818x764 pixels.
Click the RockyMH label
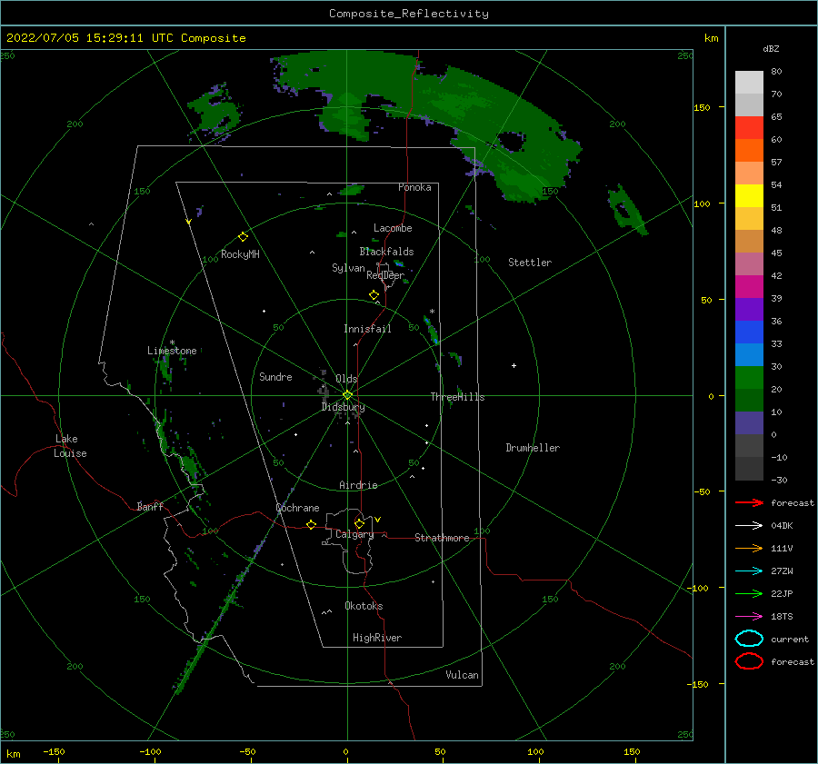[240, 254]
